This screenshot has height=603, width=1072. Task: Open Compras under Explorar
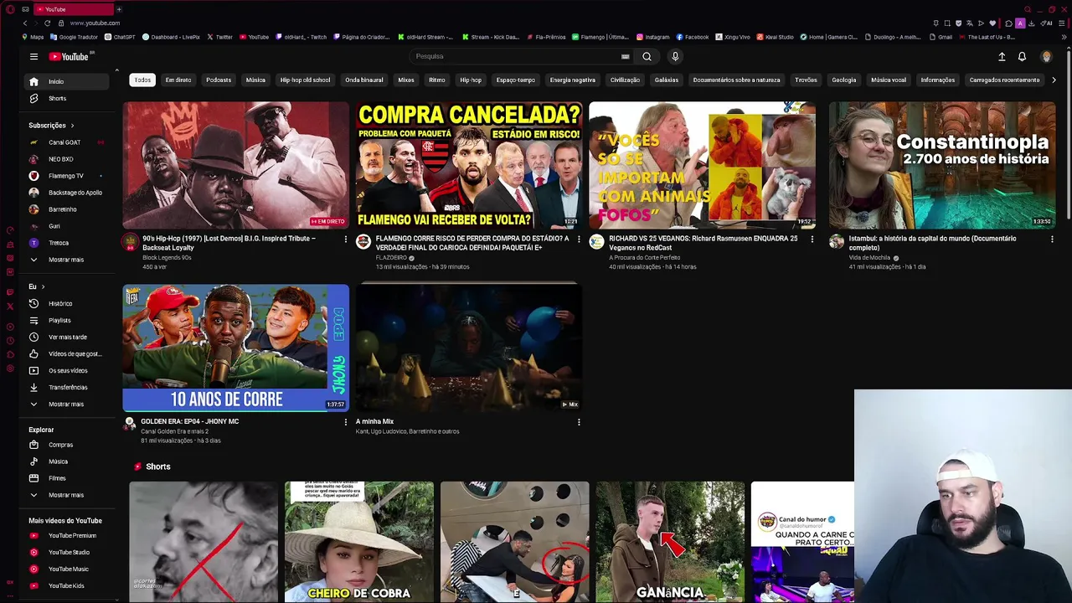coord(67,445)
